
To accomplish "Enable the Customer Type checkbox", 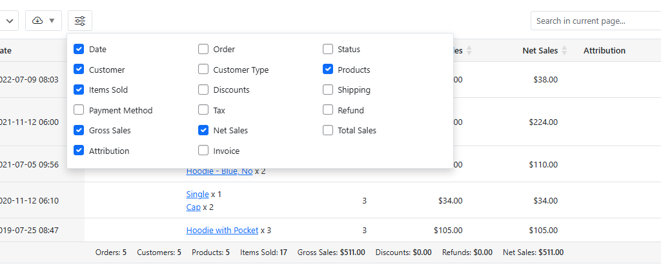I will coord(203,70).
